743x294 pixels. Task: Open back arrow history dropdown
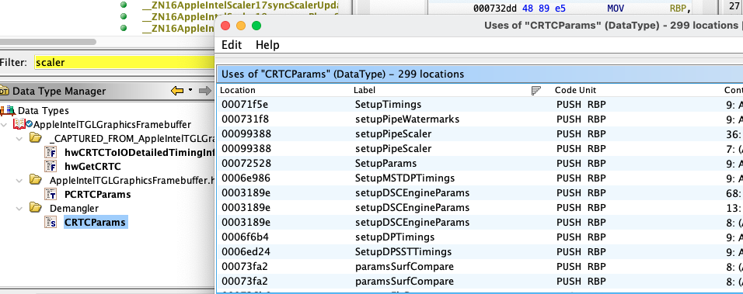(x=190, y=90)
